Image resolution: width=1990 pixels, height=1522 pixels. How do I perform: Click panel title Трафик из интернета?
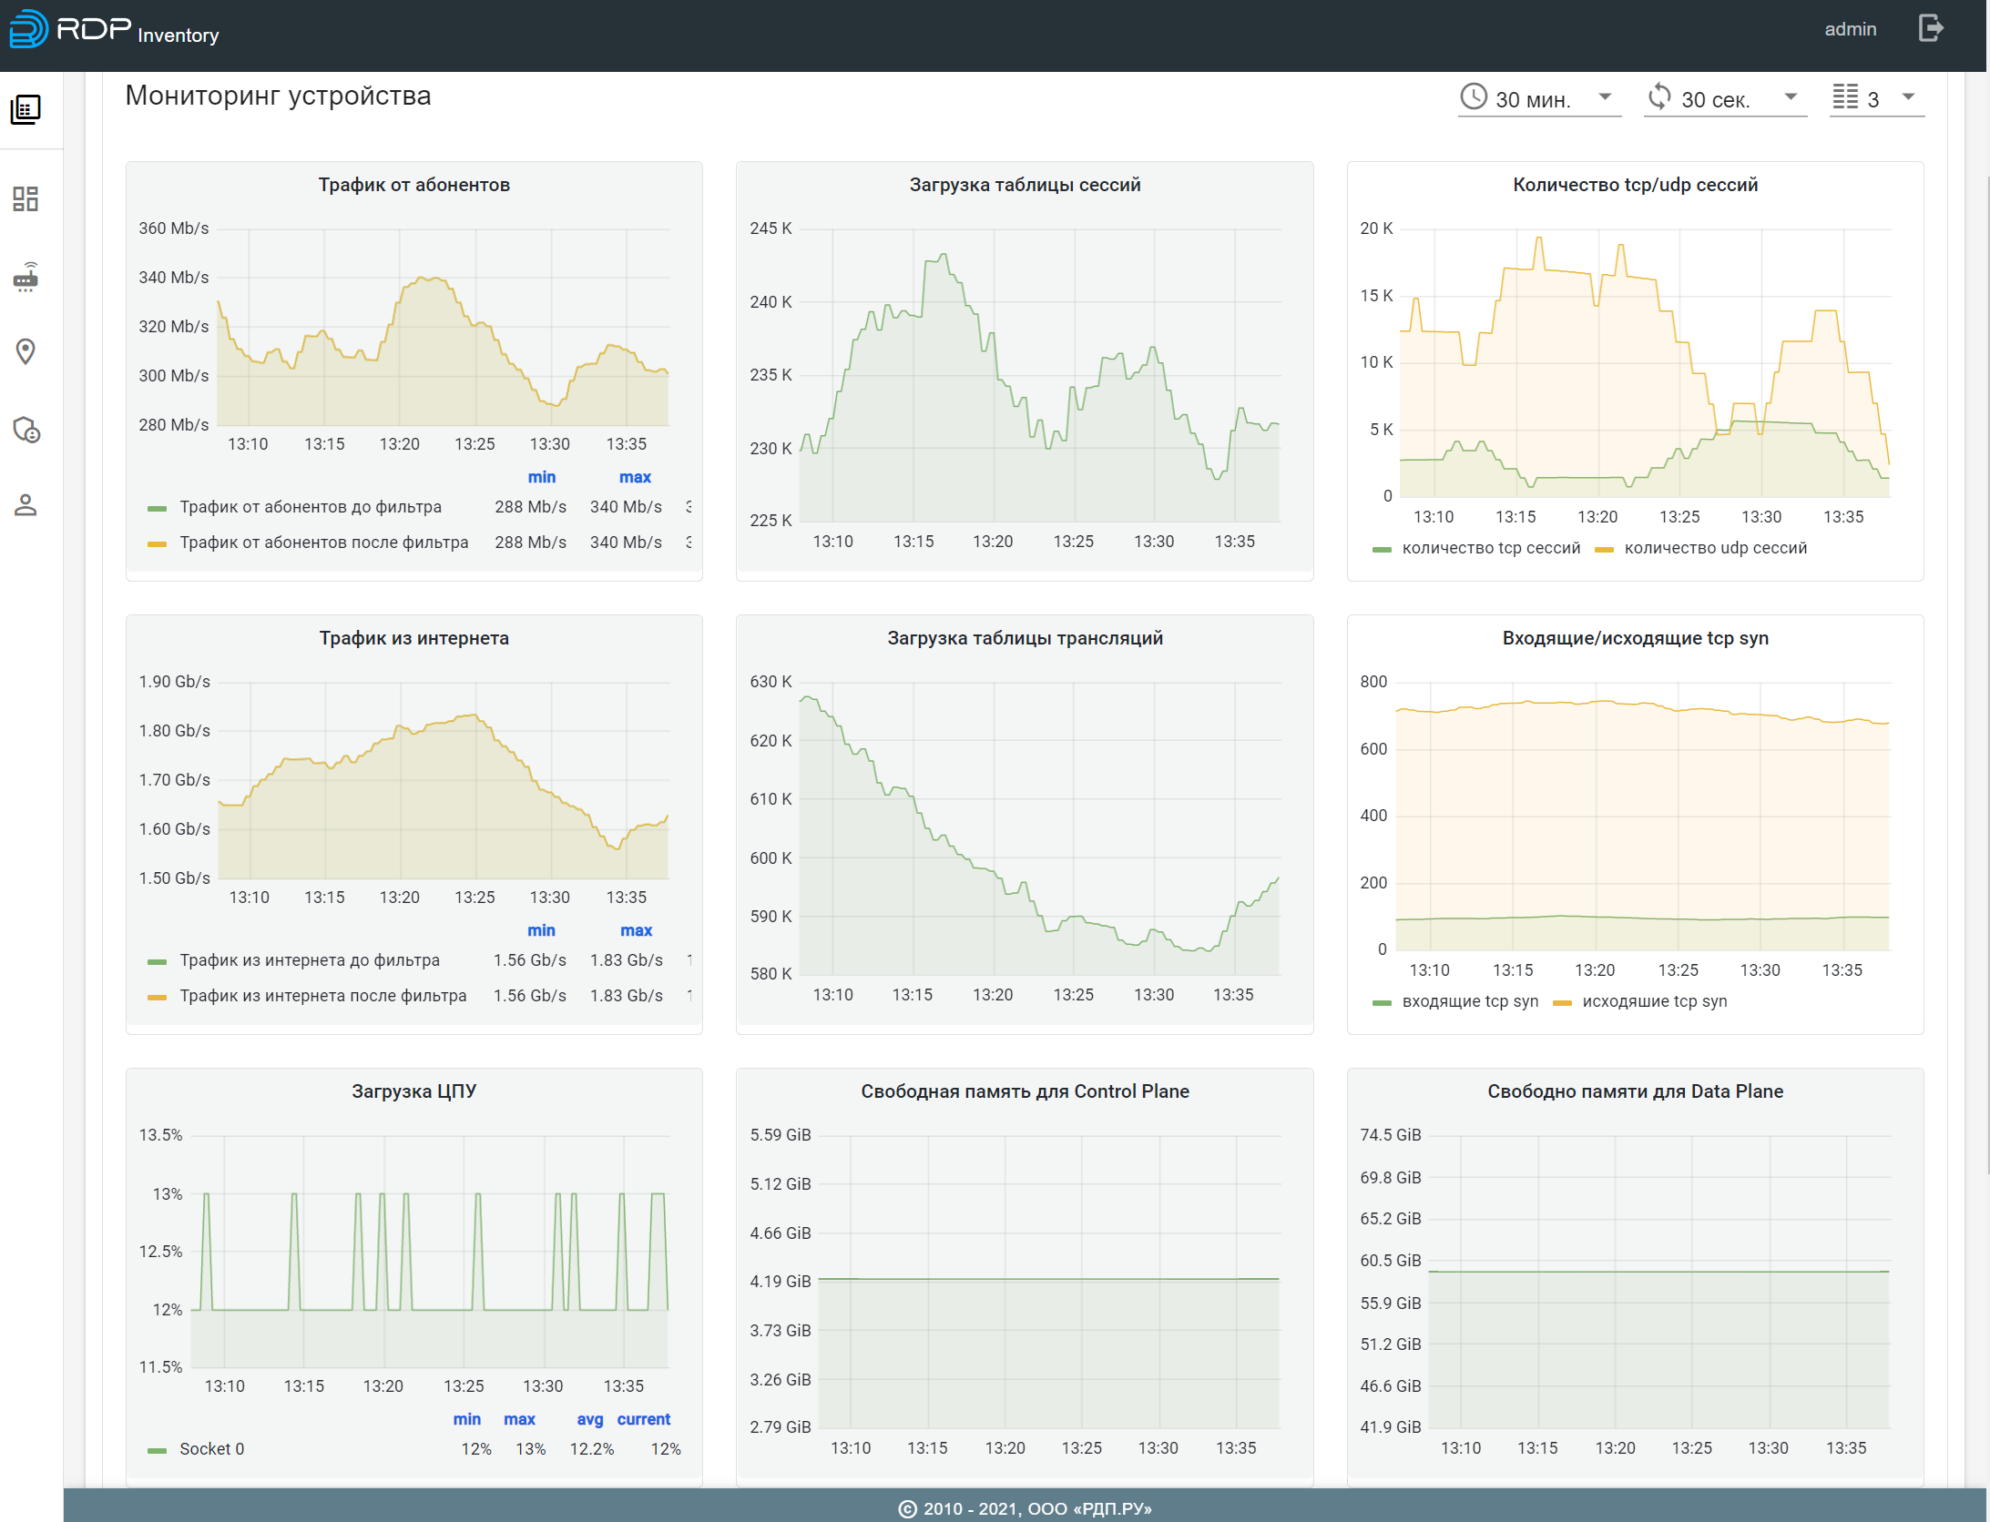coord(414,638)
